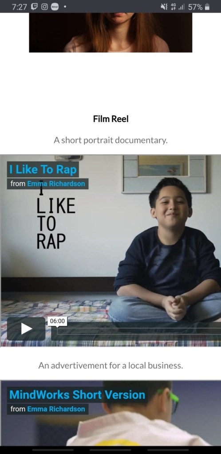The height and width of the screenshot is (454, 221).
Task: Tap the 06:00 duration marker
Action: pos(57,321)
